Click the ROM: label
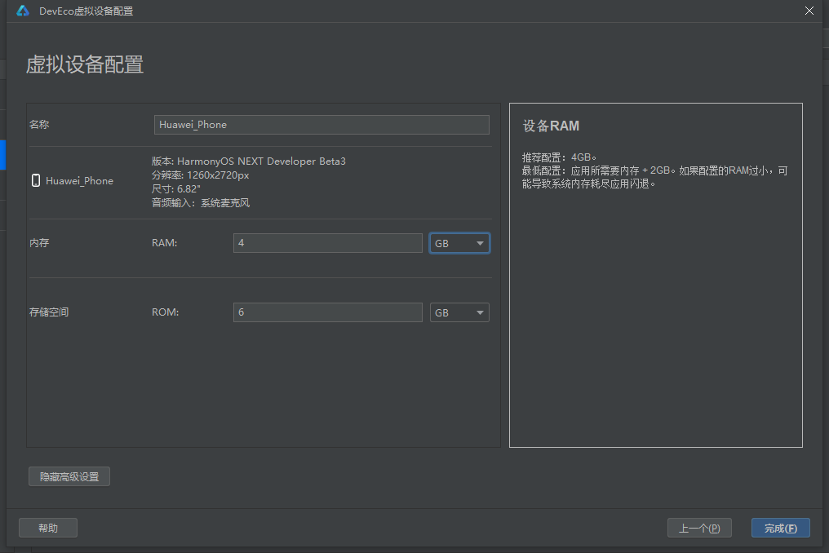The image size is (829, 553). click(x=166, y=312)
